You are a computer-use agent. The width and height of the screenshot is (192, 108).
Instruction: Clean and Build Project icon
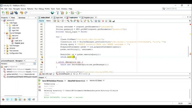click(62, 13)
